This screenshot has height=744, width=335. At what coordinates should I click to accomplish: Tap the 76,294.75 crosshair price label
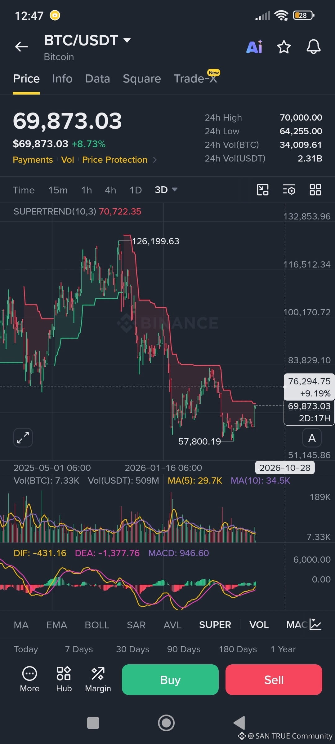click(x=309, y=387)
